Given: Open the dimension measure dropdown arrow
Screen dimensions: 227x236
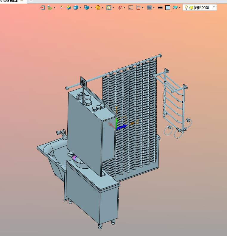Looking at the screenshot, I should pyautogui.click(x=143, y=7).
